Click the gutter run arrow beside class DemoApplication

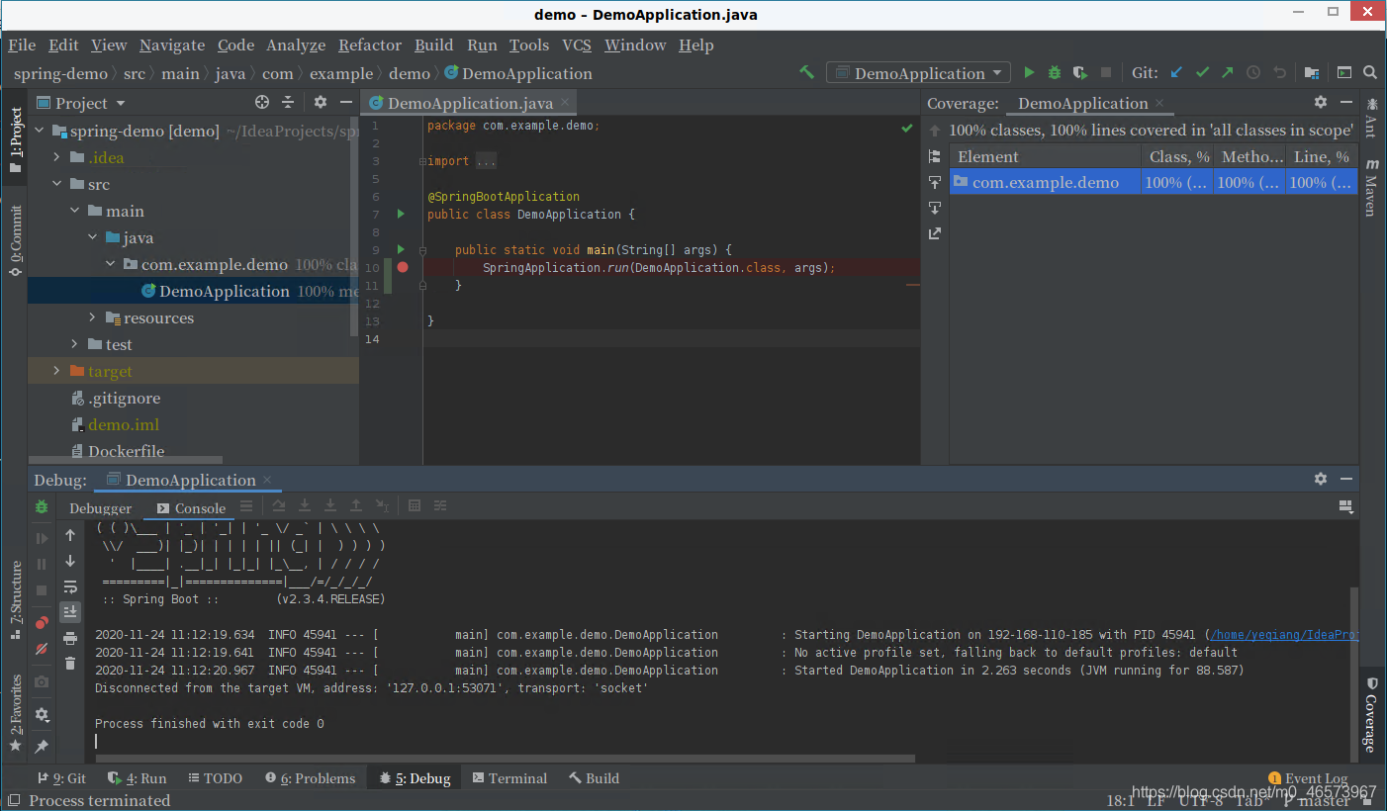click(401, 214)
